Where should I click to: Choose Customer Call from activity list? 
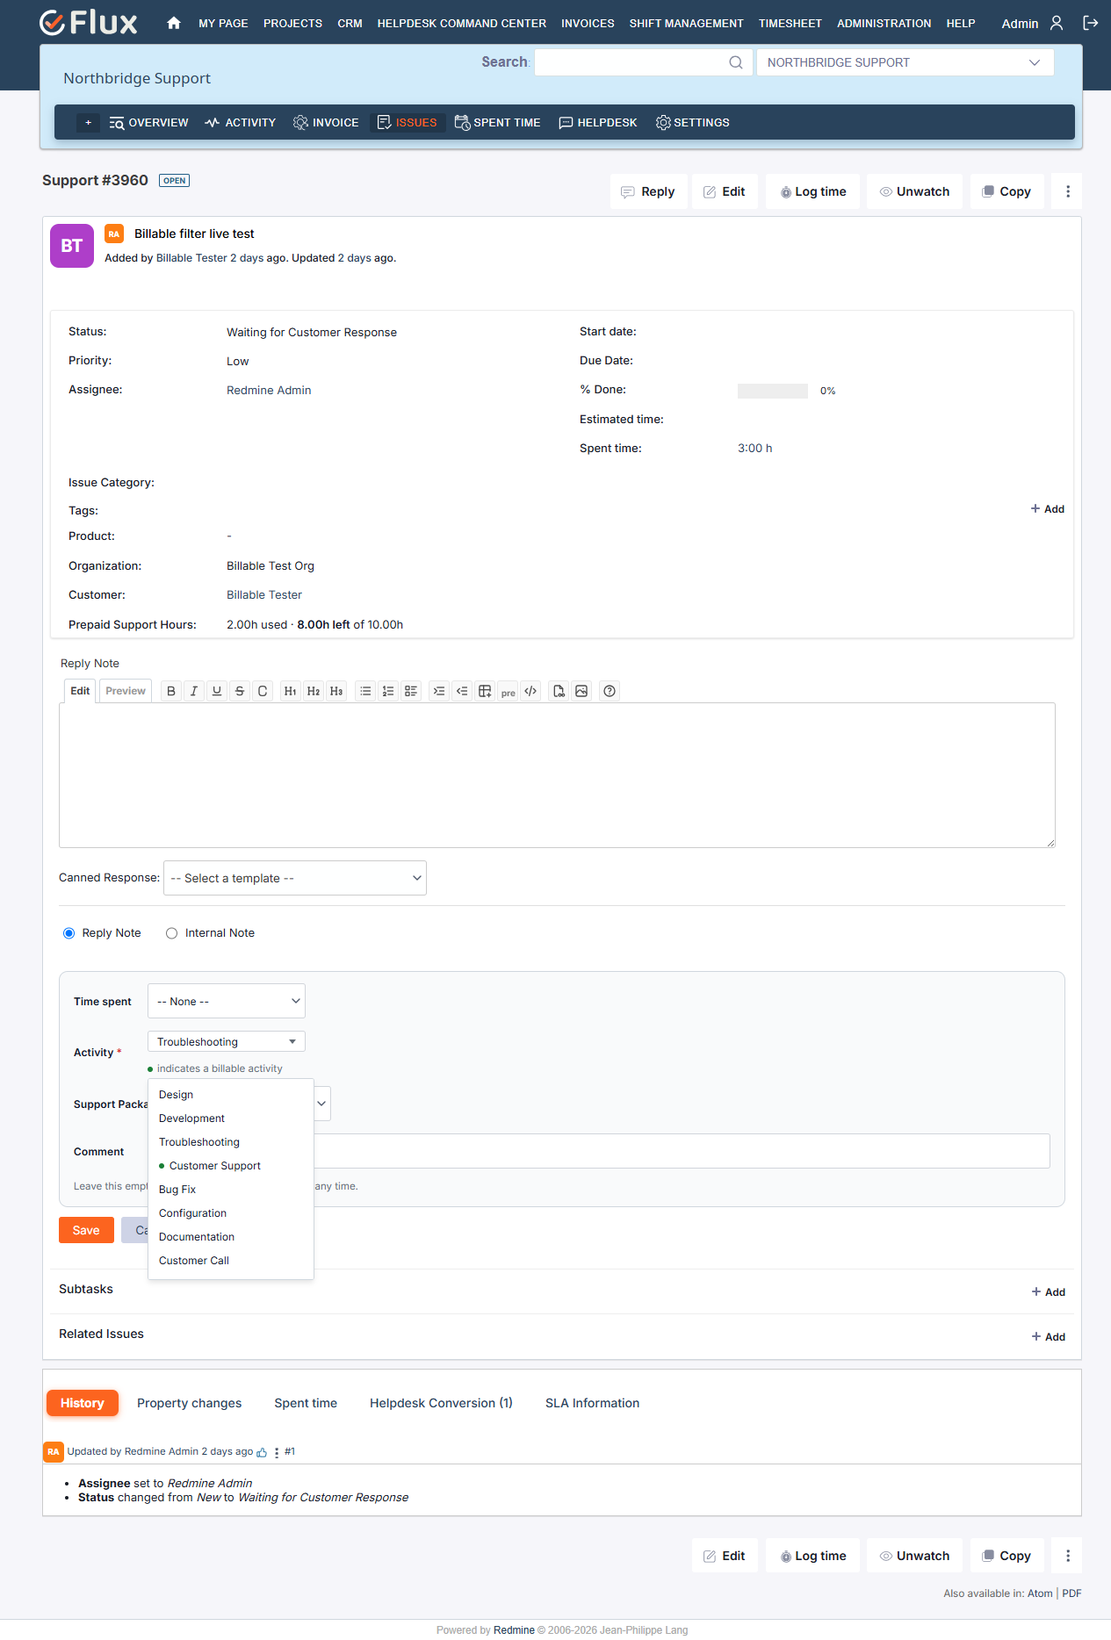[231, 1261]
